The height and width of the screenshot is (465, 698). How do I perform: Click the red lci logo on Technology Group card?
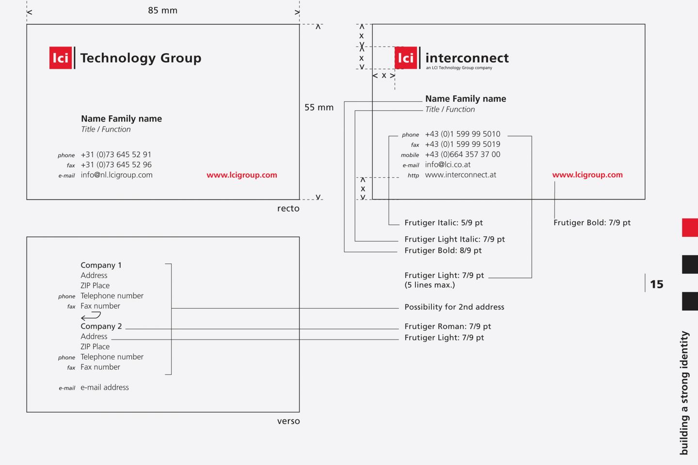click(x=61, y=58)
